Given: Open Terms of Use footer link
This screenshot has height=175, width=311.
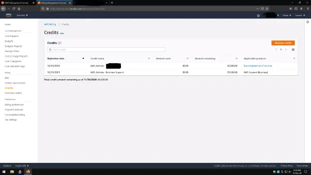Looking at the screenshot, I should 302,166.
